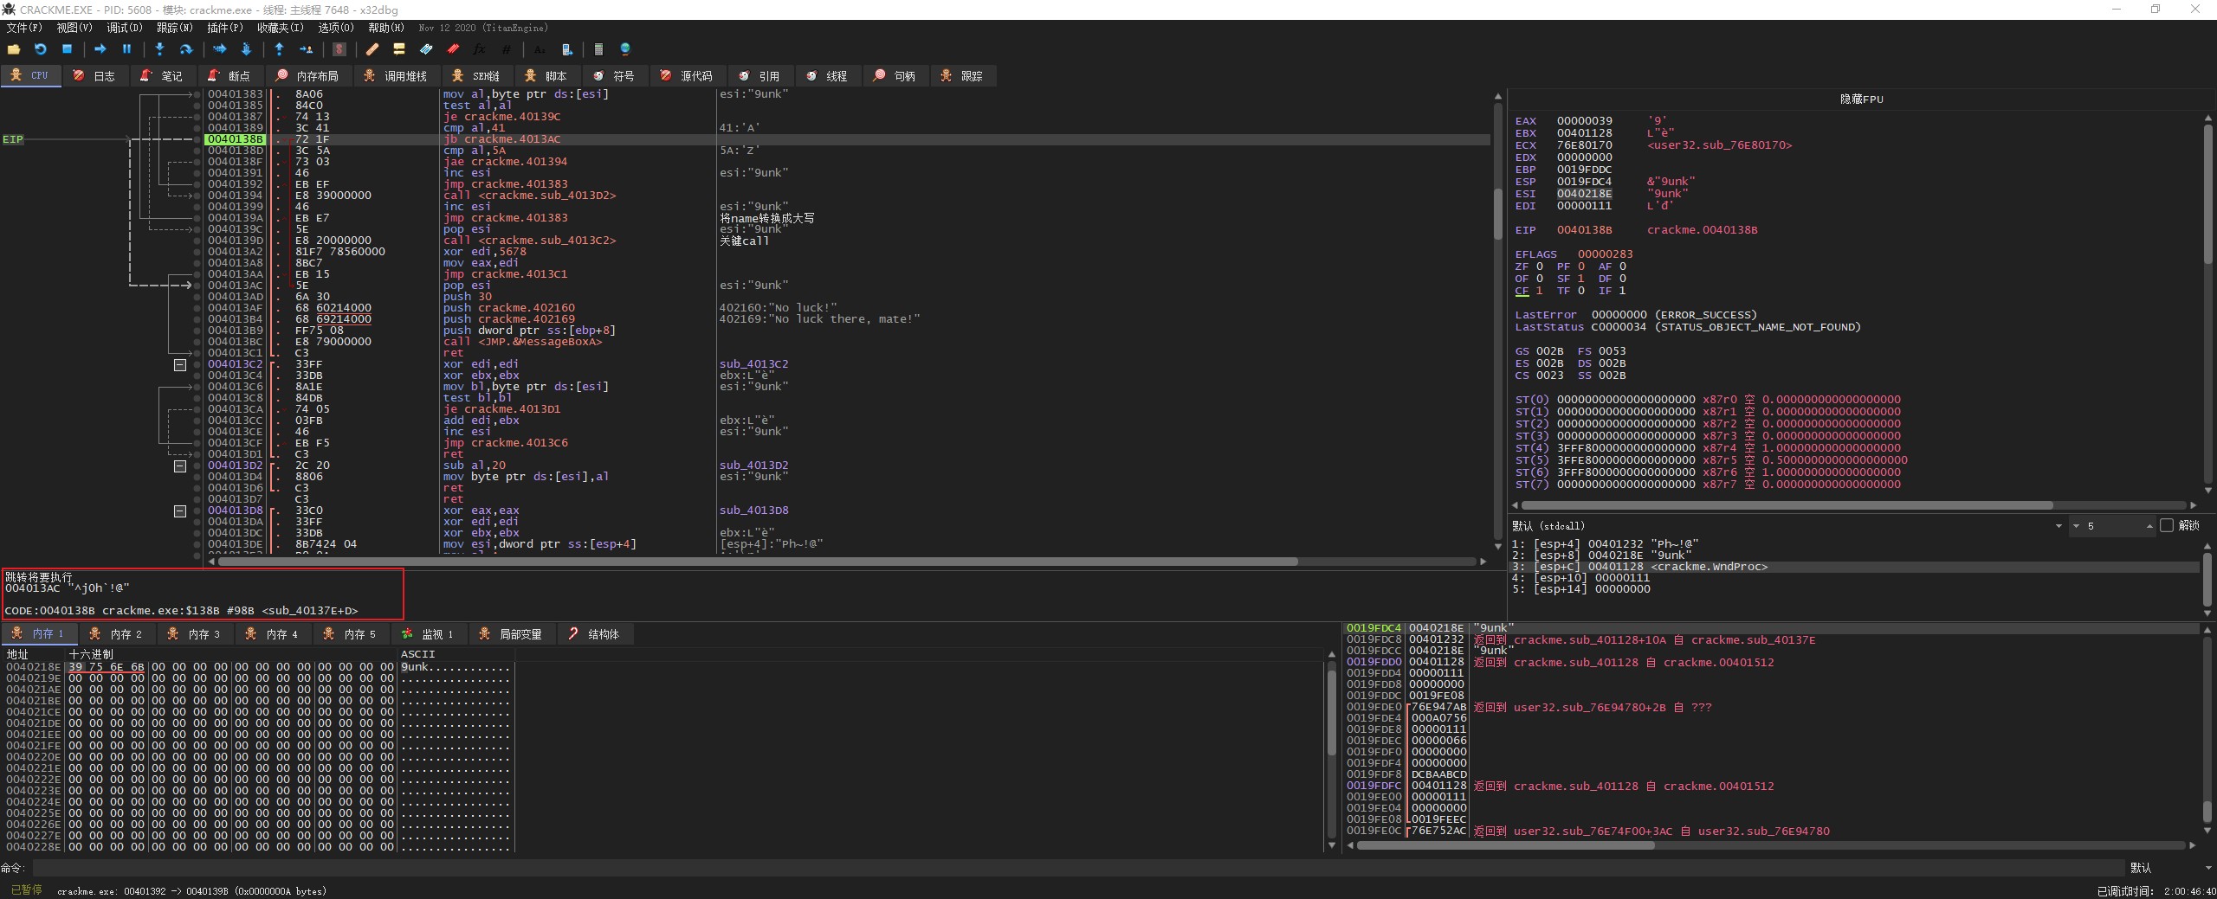The height and width of the screenshot is (899, 2217).
Task: Enable the 解锁 checkbox
Action: pyautogui.click(x=2167, y=525)
